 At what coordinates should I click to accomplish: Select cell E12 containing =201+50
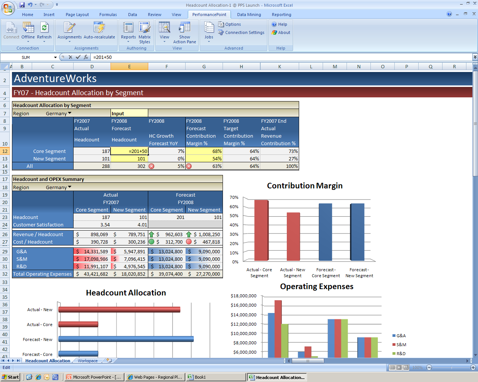(130, 151)
